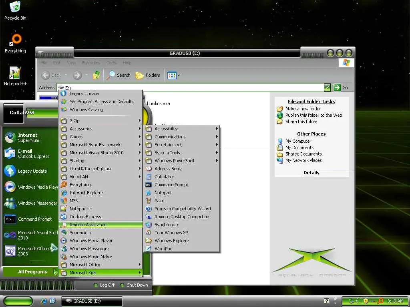Click Share this folder link
The width and height of the screenshot is (410, 307).
point(301,122)
